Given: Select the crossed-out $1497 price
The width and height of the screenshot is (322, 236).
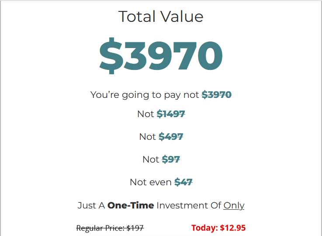Looking at the screenshot, I should [171, 114].
